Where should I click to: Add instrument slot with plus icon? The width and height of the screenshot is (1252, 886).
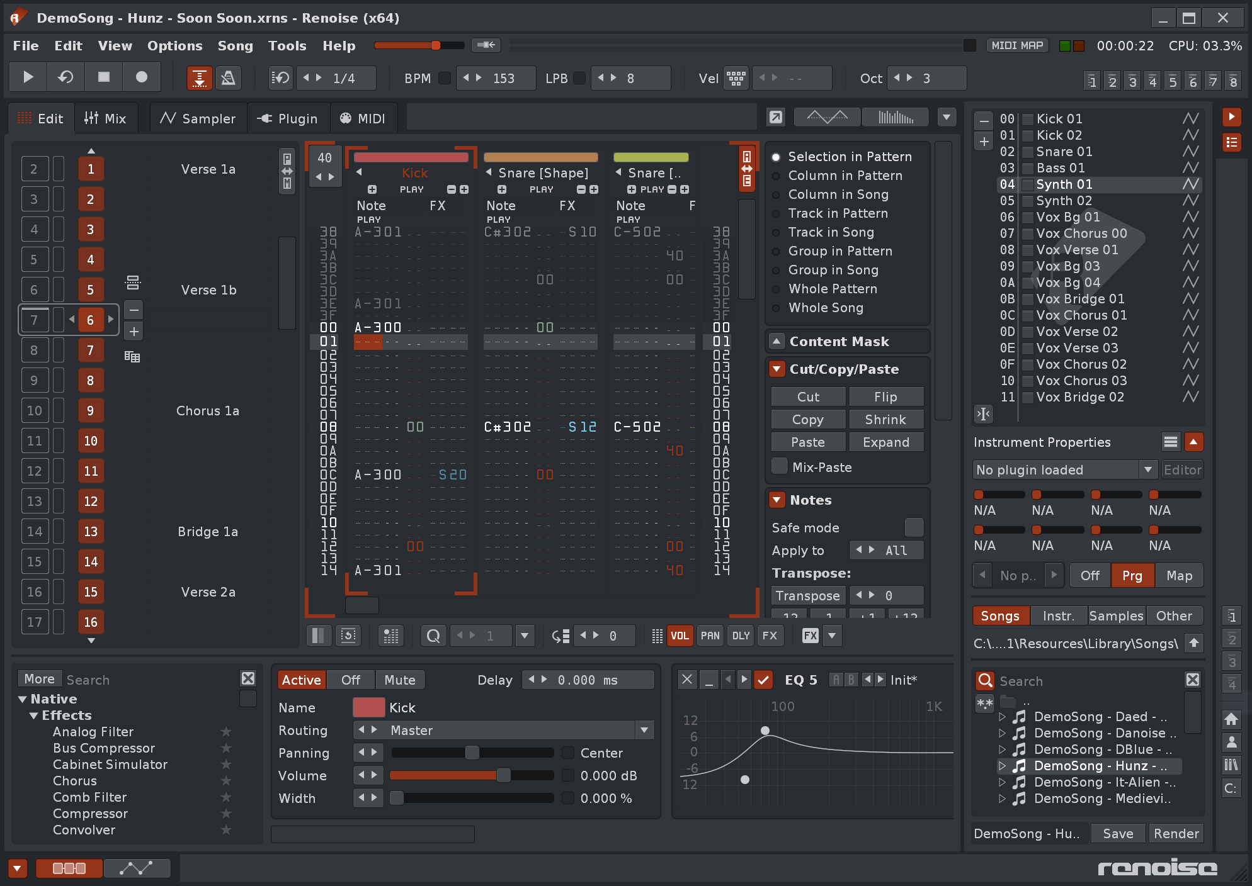(984, 142)
